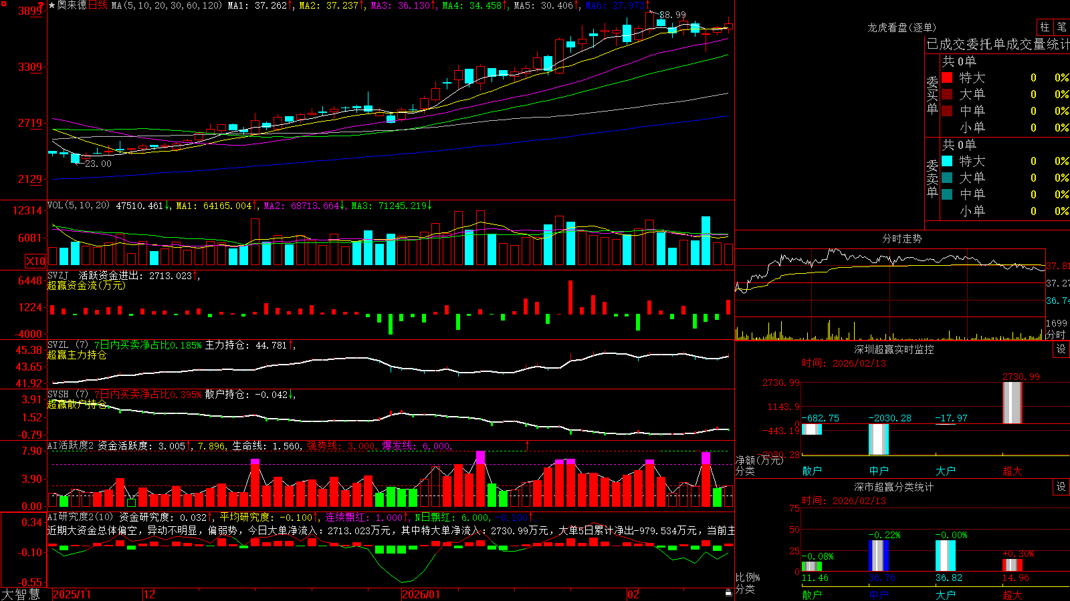
Task: Click the 资金活跃度: 3.005 value
Action: click(141, 445)
